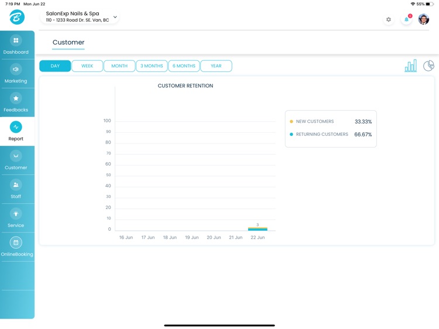Click the Marketing menu label
Screen dimensions: 439x329
click(x=16, y=81)
